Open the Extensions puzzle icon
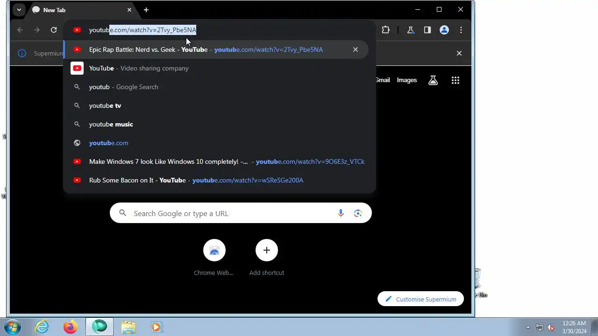 (385, 30)
